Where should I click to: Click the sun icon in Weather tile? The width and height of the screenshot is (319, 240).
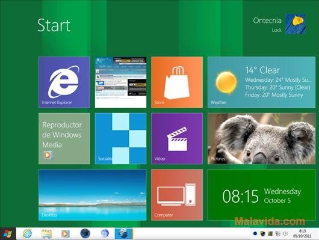[x=226, y=82]
